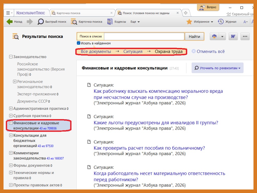Click the printer icon
This screenshot has height=193, width=257.
tap(214, 36)
